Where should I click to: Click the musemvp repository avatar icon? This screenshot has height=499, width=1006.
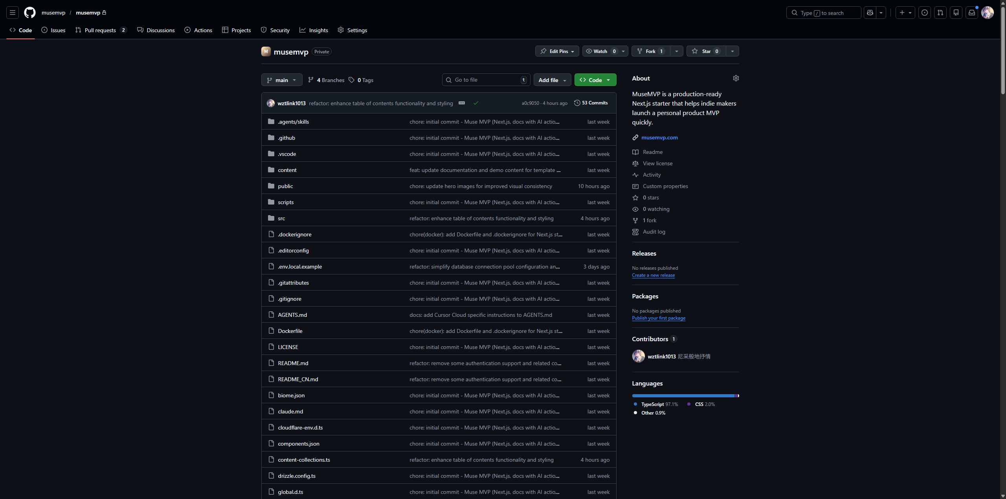tap(266, 51)
